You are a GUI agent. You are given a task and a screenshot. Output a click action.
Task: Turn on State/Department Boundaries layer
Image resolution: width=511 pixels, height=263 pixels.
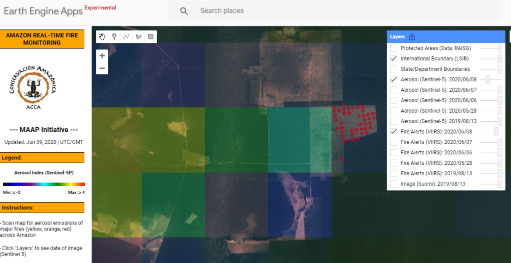pos(394,69)
